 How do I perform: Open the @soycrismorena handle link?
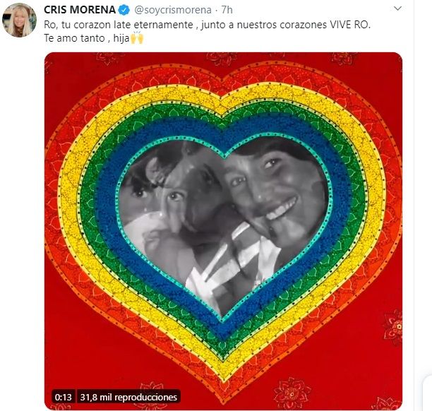[x=173, y=10]
